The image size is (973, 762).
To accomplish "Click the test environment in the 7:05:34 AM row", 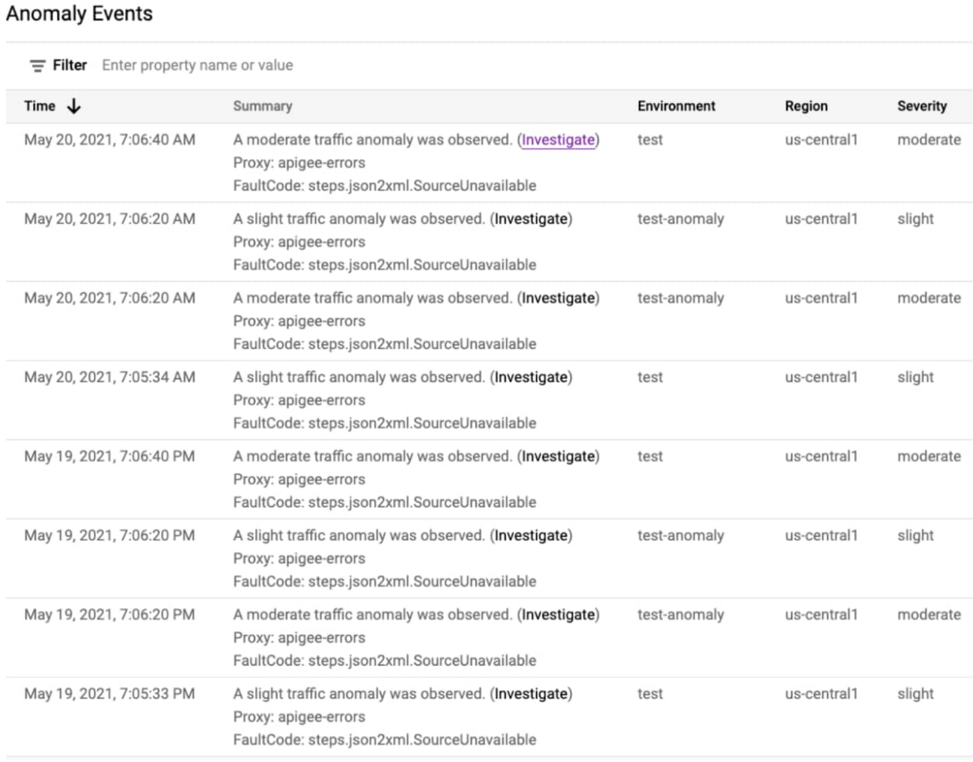I will pyautogui.click(x=650, y=378).
